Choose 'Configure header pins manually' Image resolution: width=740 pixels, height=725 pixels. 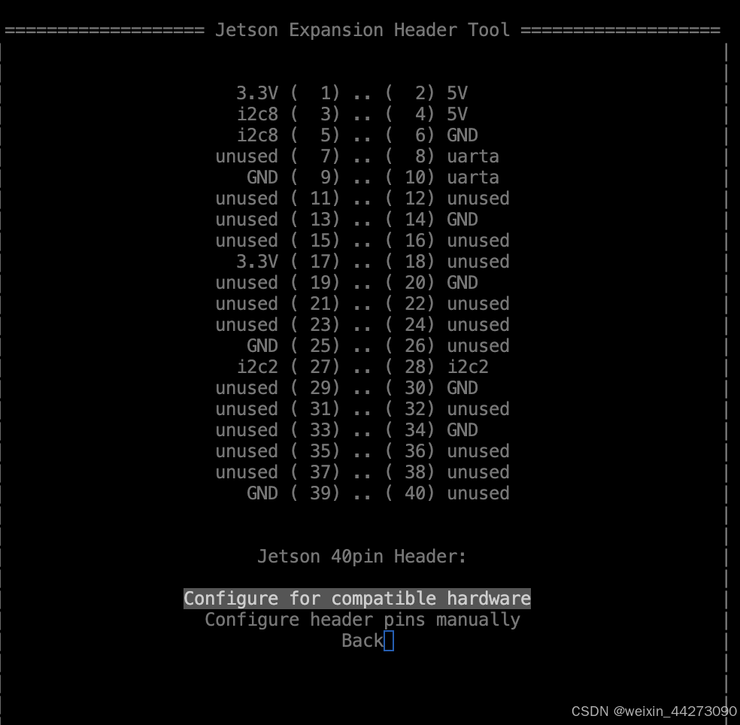click(362, 619)
